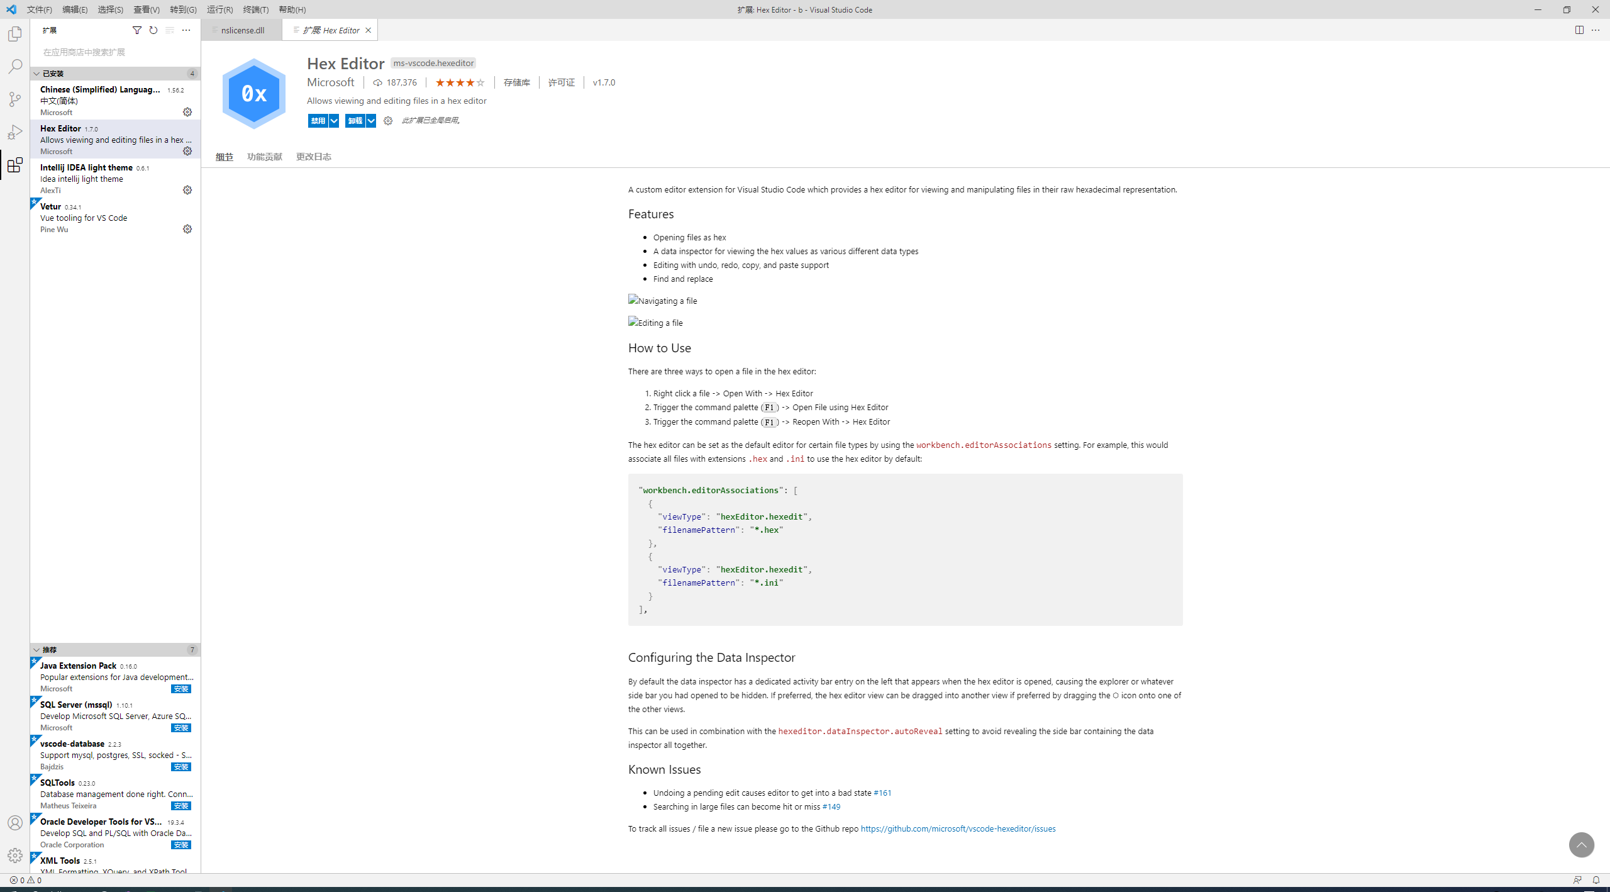Click the extension settings gear beside uninstall
The width and height of the screenshot is (1610, 892).
click(388, 121)
